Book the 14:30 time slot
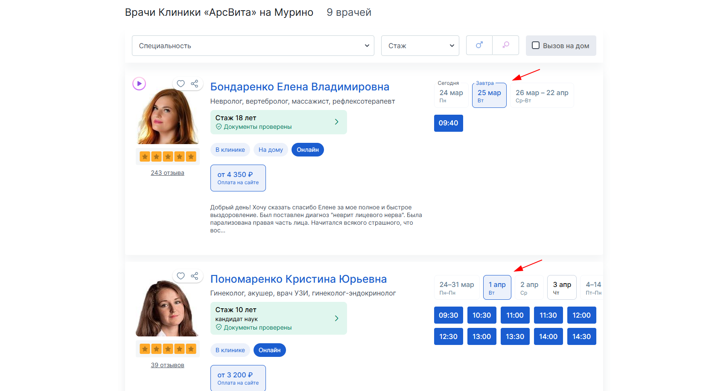The image size is (709, 391). tap(582, 336)
